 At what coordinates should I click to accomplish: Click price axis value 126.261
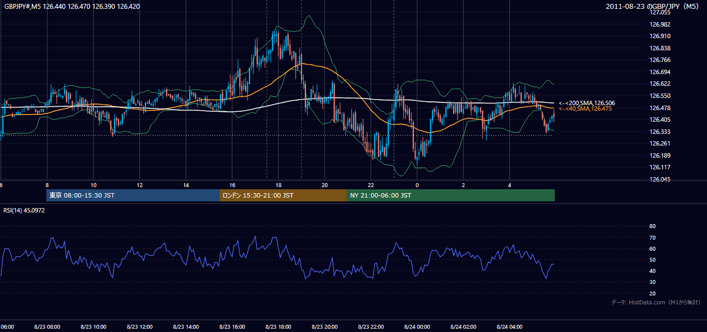coord(661,143)
